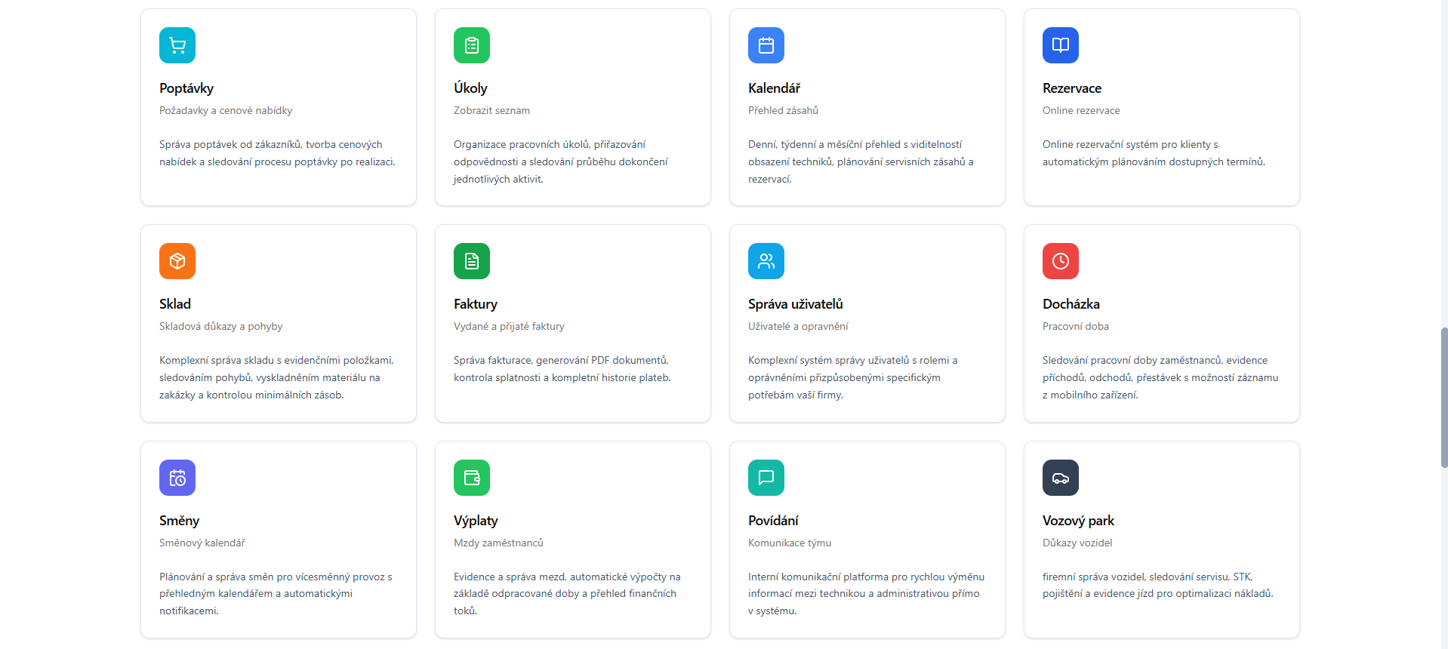Open the Vozový park title
This screenshot has height=649, width=1448.
pyautogui.click(x=1078, y=521)
